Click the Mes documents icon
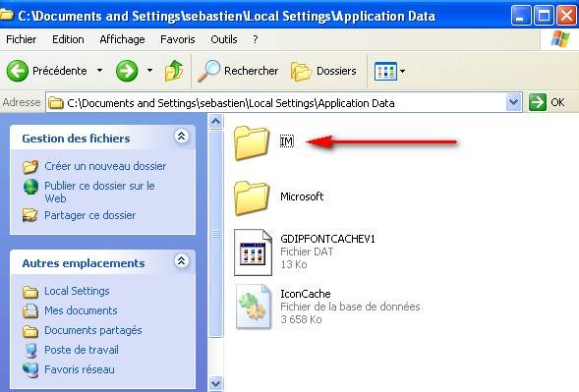Image resolution: width=579 pixels, height=392 pixels. coord(30,310)
